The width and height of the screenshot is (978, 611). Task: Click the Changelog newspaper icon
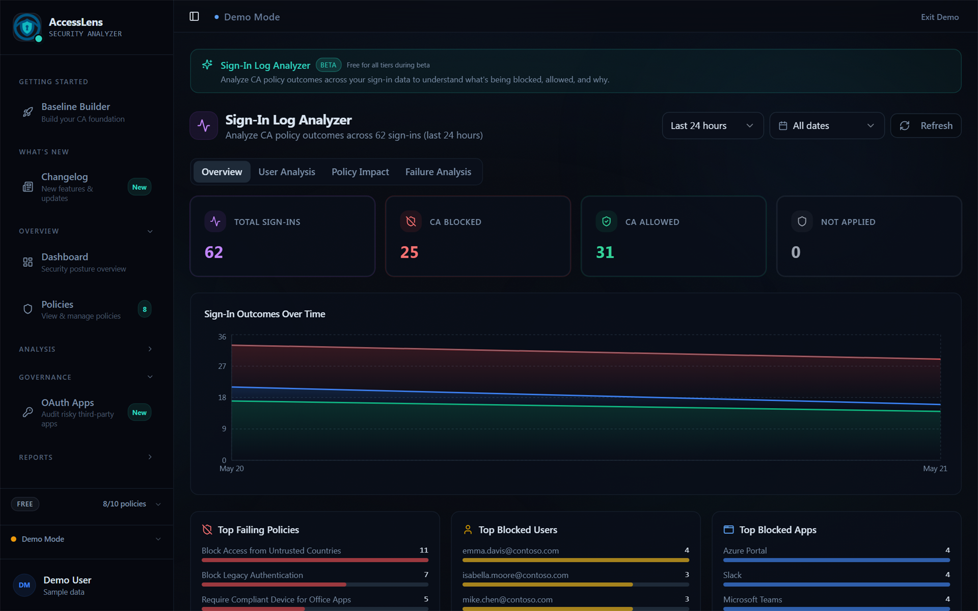[x=28, y=187]
